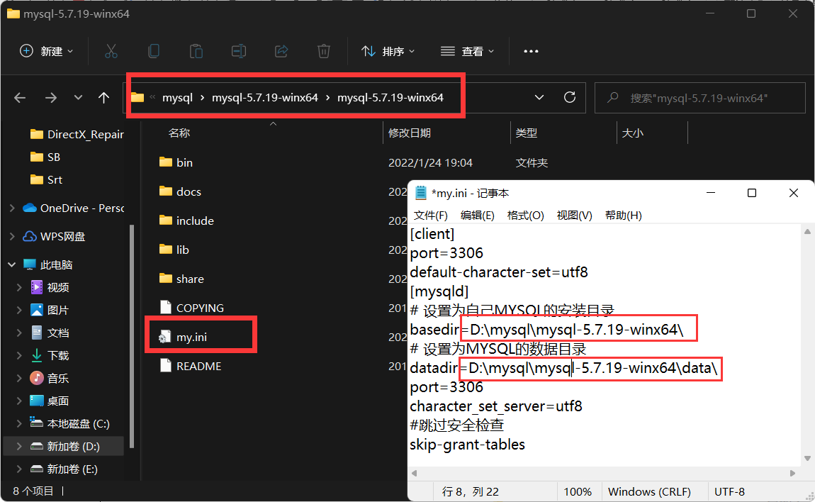
Task: Open Notepad 文件(F) menu
Action: pos(430,216)
